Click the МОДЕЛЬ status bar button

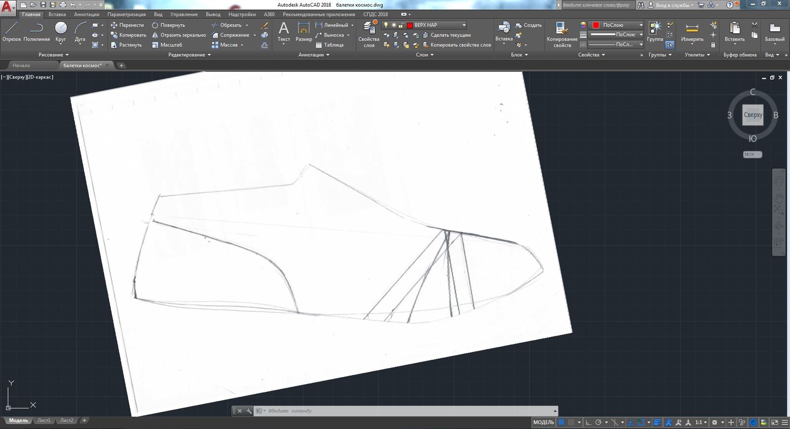tap(544, 423)
